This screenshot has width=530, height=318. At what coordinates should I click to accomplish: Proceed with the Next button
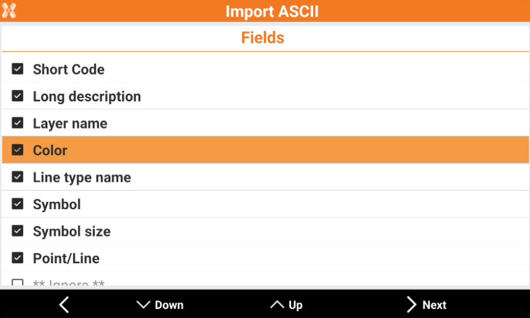[x=426, y=305]
